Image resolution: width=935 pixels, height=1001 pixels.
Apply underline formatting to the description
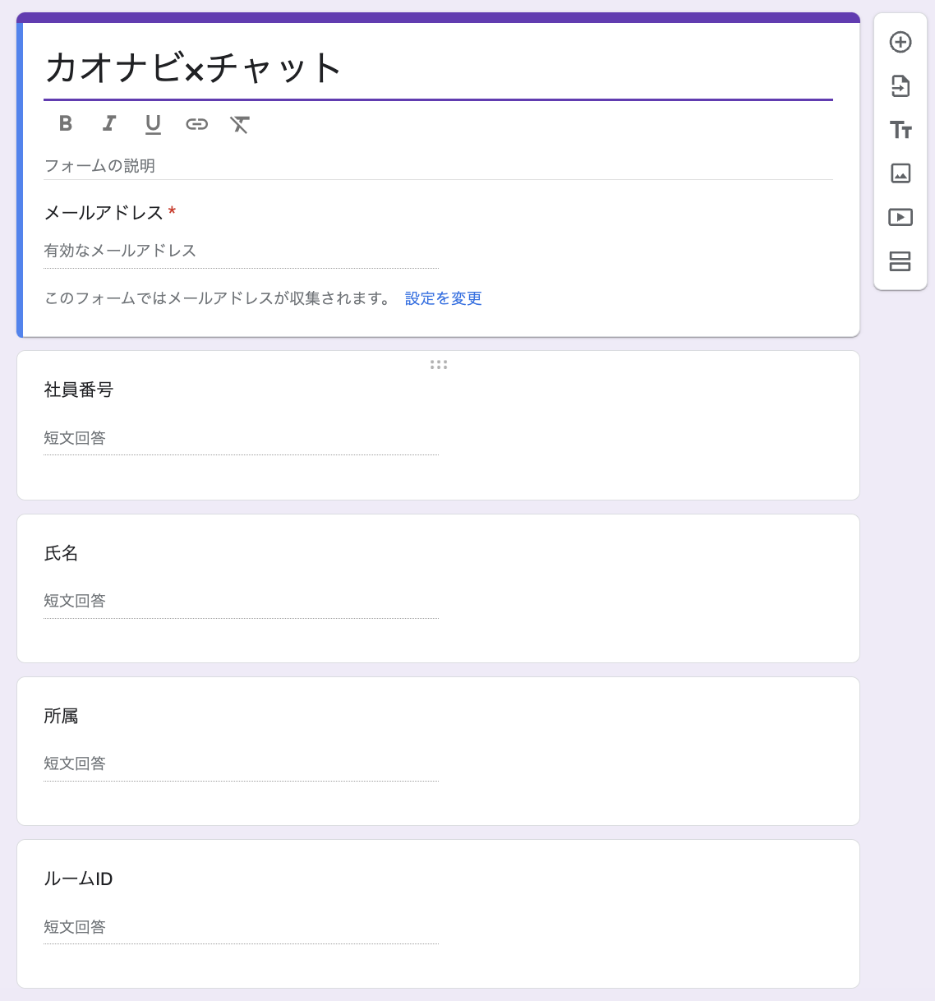(x=153, y=124)
